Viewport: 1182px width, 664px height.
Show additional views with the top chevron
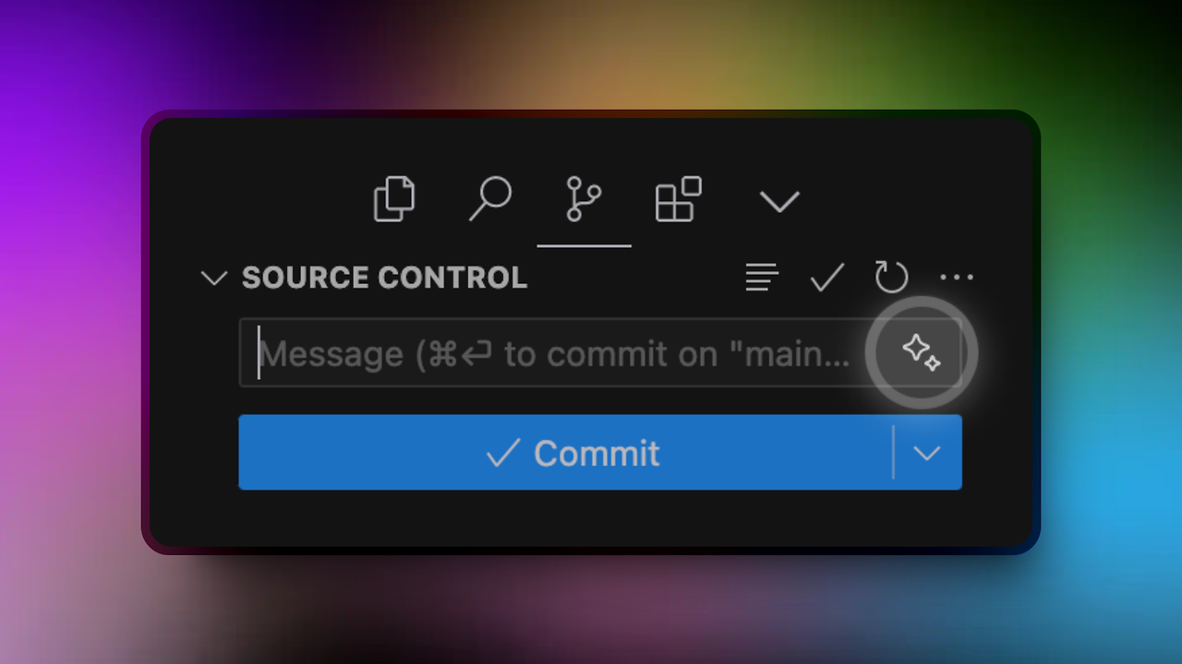[x=778, y=200]
